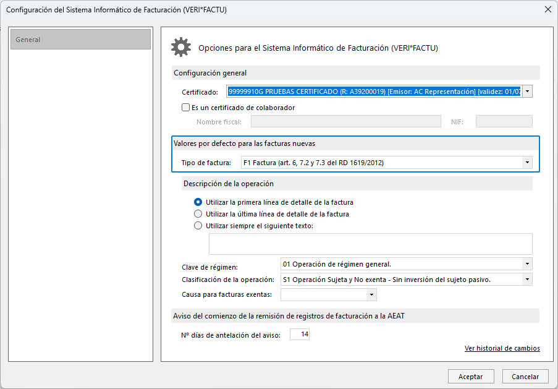Image resolution: width=558 pixels, height=389 pixels.
Task: Click the 'Configuración general' section header text
Action: point(210,73)
